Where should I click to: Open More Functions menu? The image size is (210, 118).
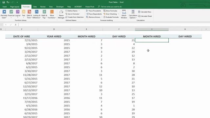coord(52,14)
